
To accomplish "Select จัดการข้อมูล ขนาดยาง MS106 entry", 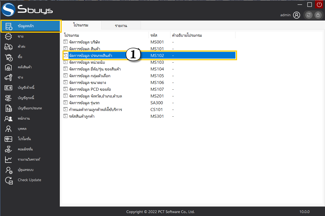I will coord(87,83).
